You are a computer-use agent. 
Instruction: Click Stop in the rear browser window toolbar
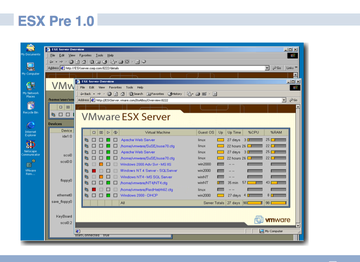71,62
